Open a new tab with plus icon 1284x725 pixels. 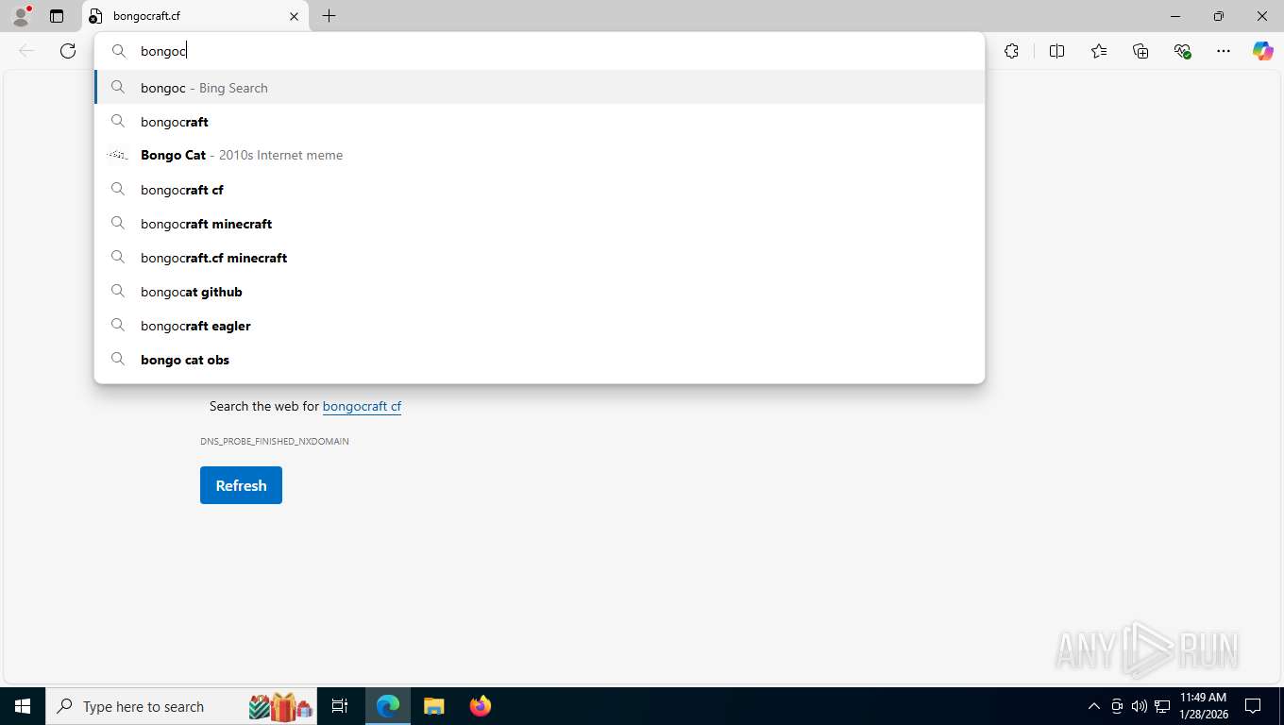coord(329,16)
